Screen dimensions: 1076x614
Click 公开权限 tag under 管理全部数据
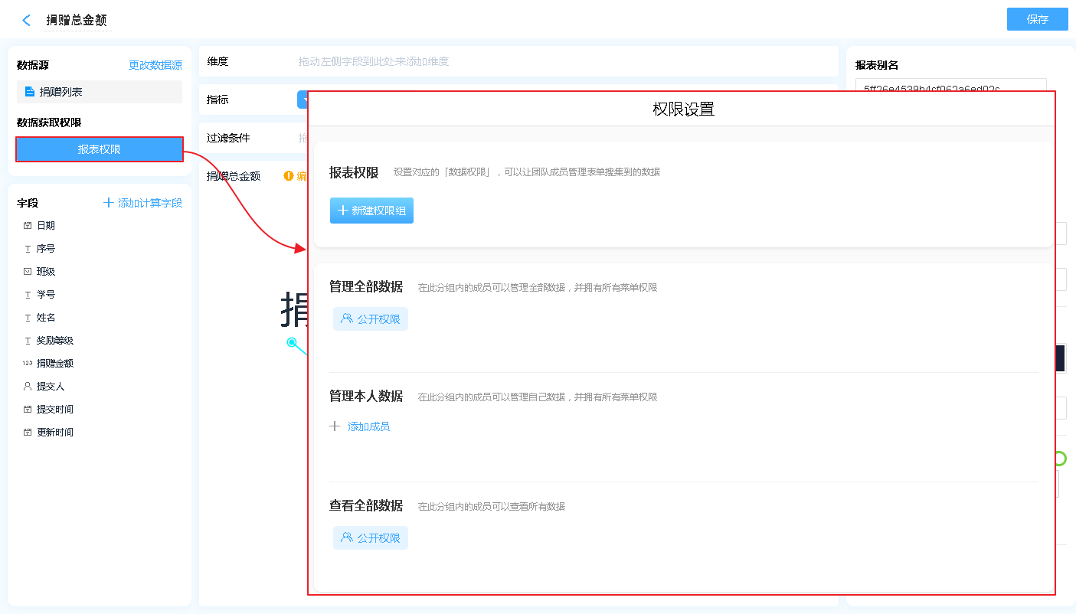371,319
